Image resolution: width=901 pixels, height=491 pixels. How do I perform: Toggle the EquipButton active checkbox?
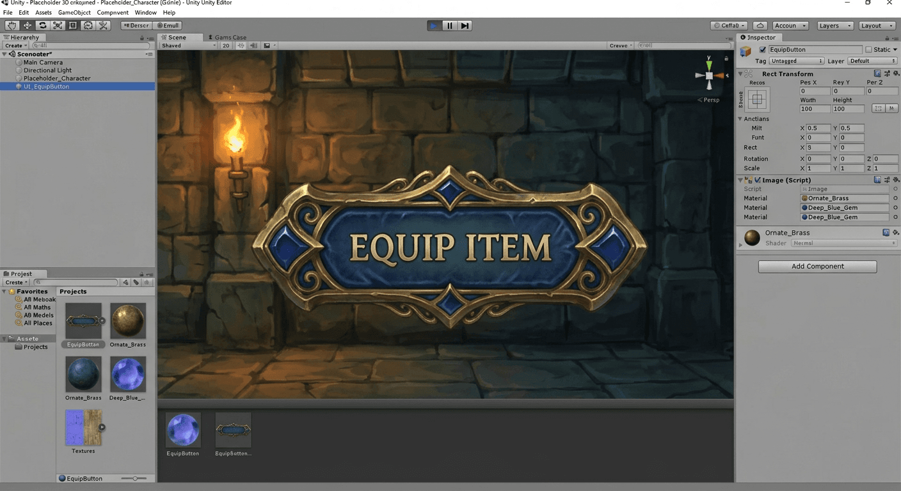tap(762, 49)
